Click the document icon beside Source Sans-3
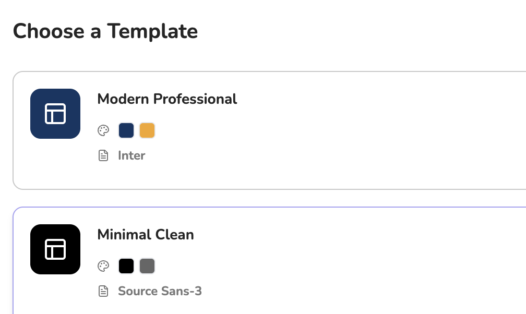Screen dimensions: 526x314 click(103, 291)
